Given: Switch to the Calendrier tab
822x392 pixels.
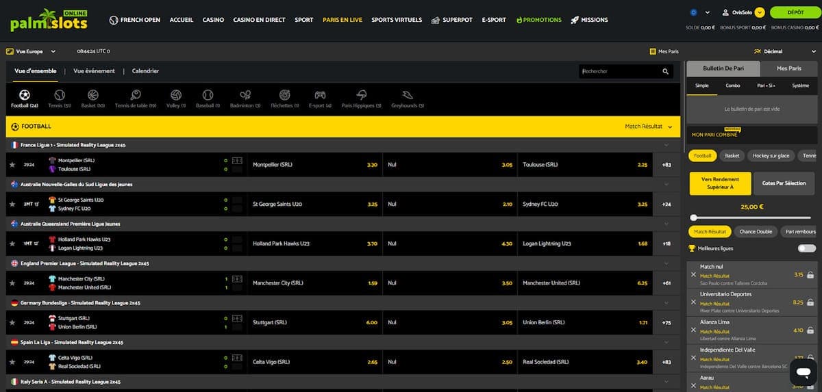Looking at the screenshot, I should 145,71.
